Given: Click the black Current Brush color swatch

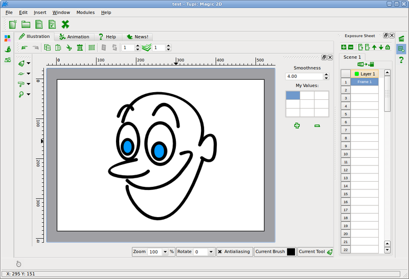Looking at the screenshot, I should pyautogui.click(x=291, y=252).
